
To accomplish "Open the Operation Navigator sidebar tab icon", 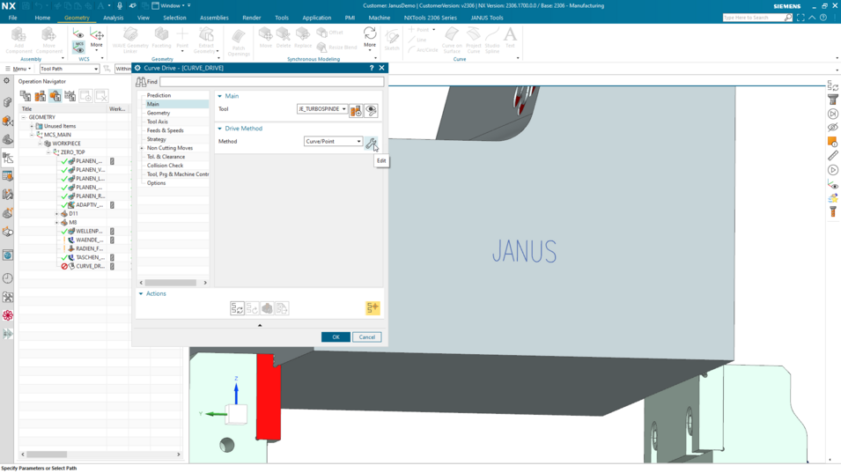I will coord(8,159).
